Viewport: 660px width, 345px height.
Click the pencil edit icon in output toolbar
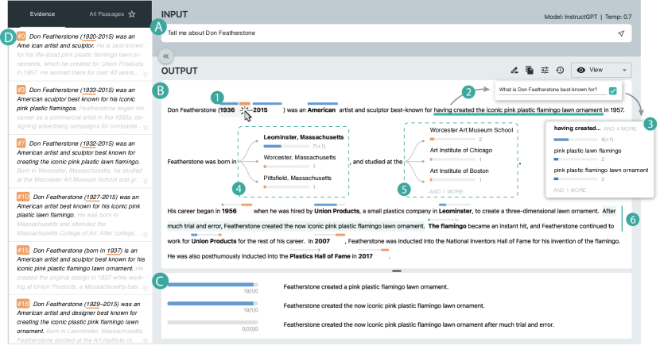pos(514,70)
